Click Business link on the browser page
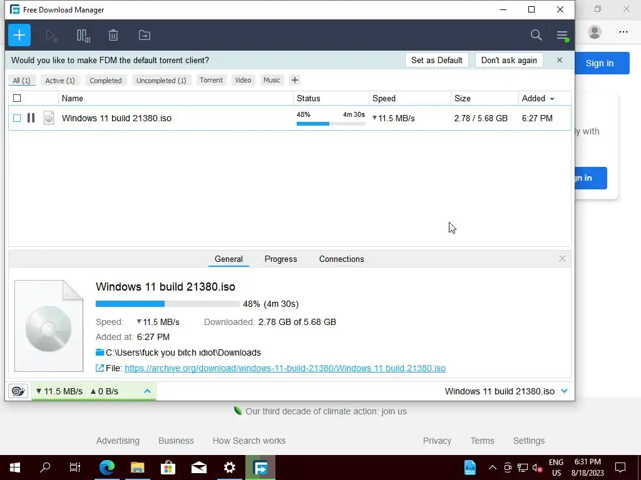The height and width of the screenshot is (480, 641). (x=176, y=441)
